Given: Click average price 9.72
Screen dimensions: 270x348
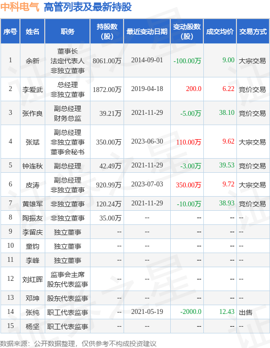Looking at the screenshot, I should tap(228, 184).
